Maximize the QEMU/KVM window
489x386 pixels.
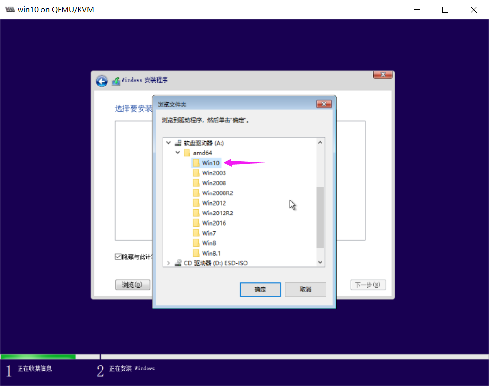pyautogui.click(x=445, y=10)
